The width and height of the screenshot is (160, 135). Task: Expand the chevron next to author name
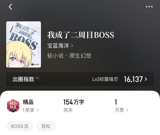click(x=72, y=46)
